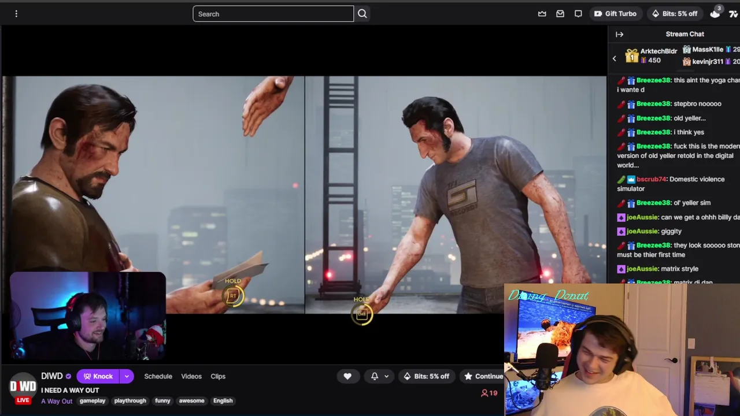Screen dimensions: 740x416
Task: Click bscrub74's green pickle badge
Action: [621, 179]
